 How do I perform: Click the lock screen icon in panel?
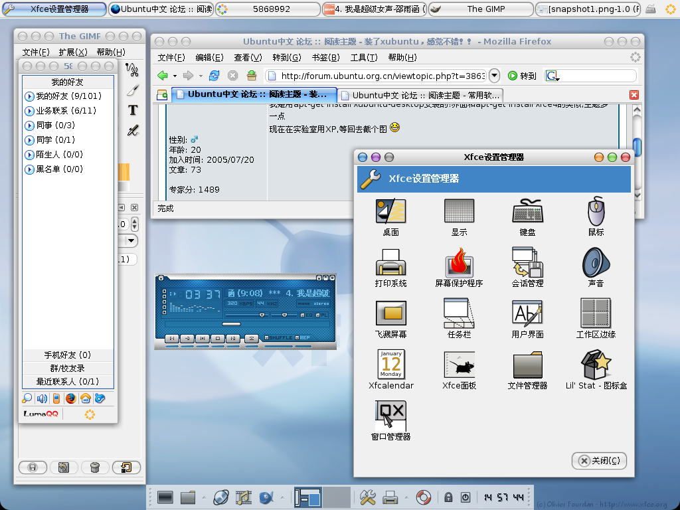(448, 497)
